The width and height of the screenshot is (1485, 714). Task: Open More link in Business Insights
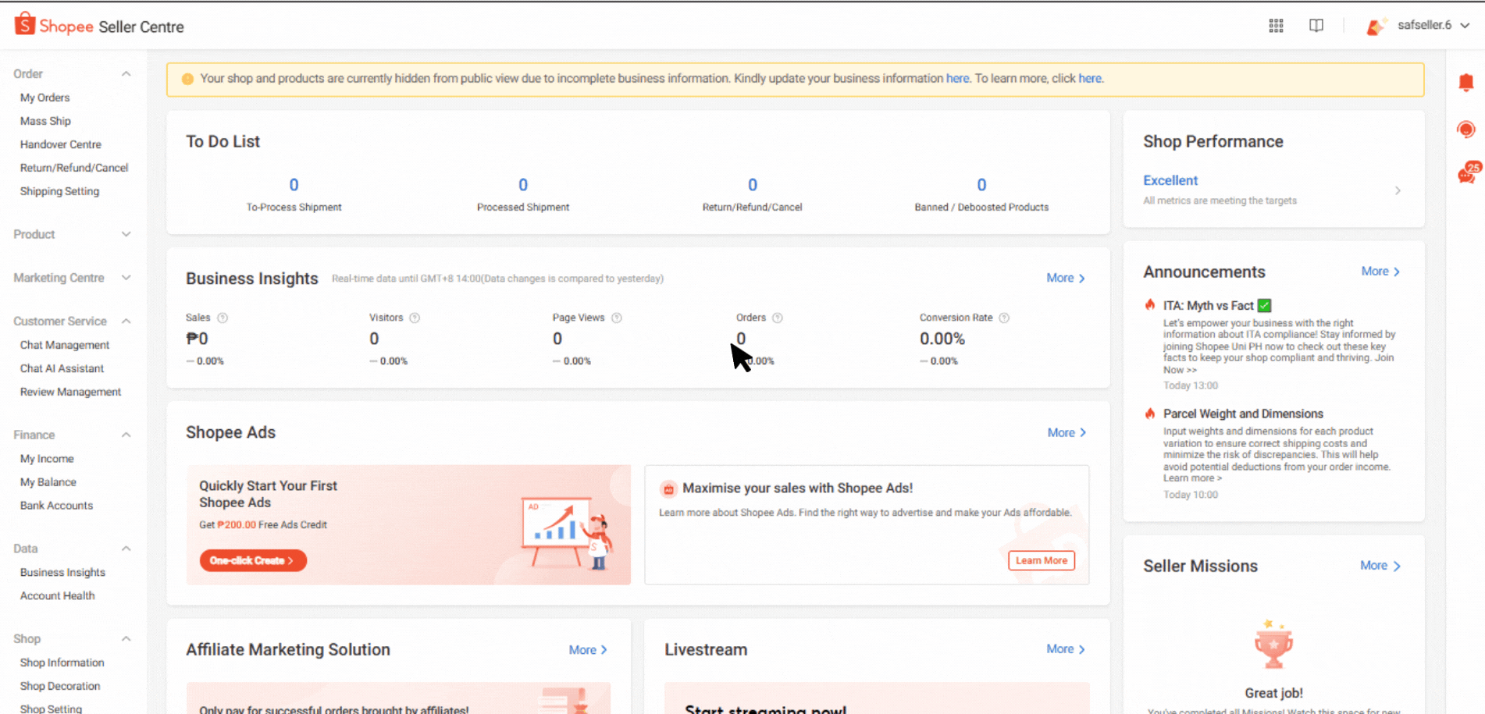click(1066, 278)
